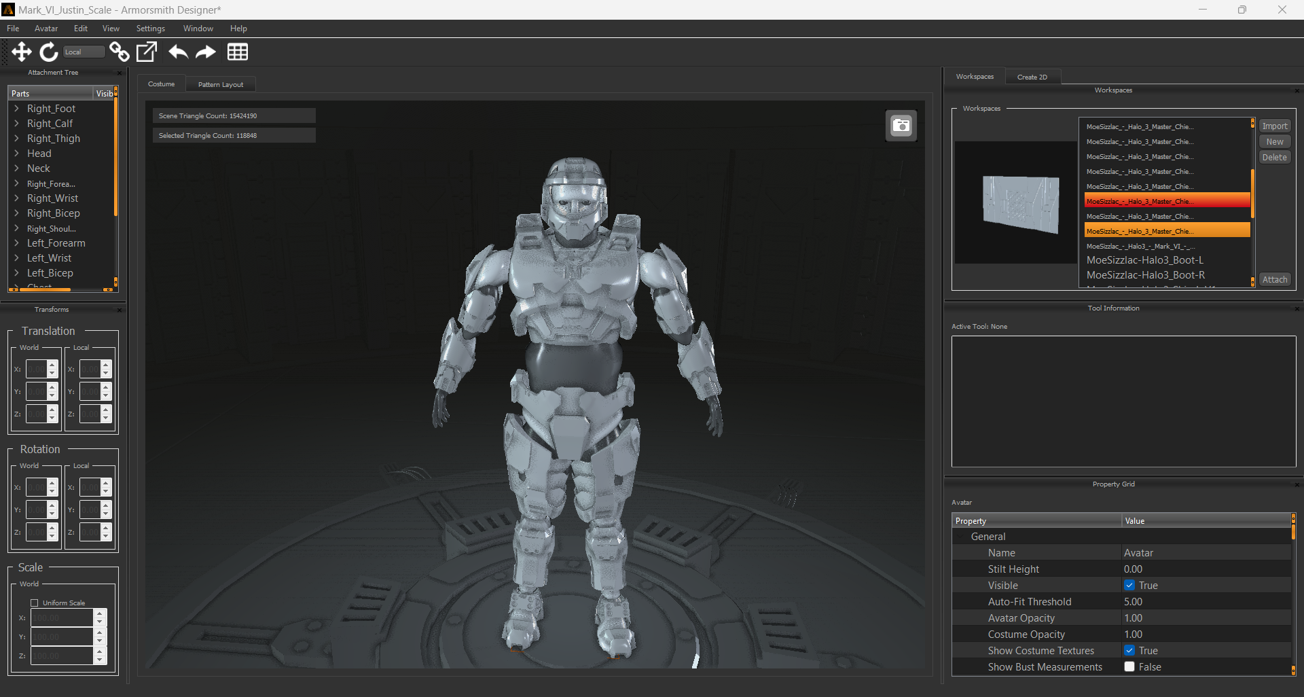Open the Local coordinate space dropdown
This screenshot has height=697, width=1304.
click(x=84, y=52)
